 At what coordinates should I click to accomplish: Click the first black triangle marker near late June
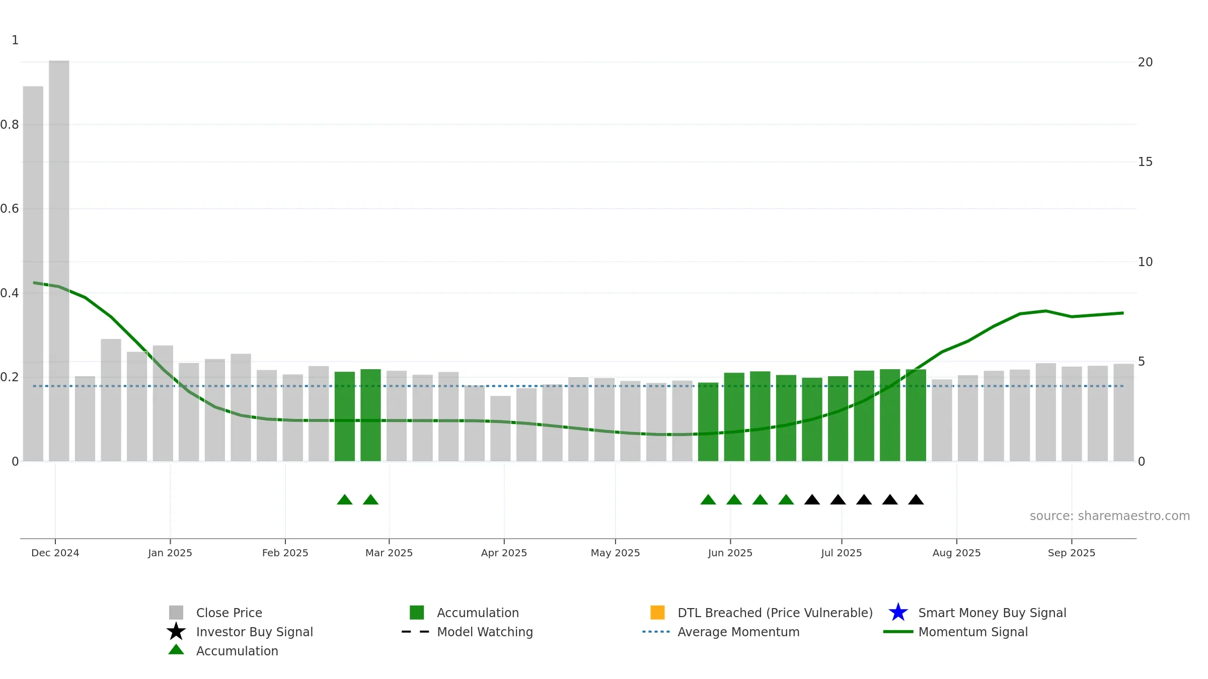(x=812, y=499)
